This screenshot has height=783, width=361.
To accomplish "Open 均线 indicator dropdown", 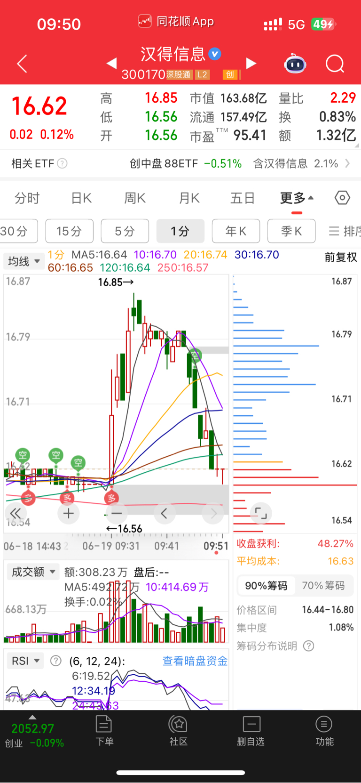I will (24, 261).
